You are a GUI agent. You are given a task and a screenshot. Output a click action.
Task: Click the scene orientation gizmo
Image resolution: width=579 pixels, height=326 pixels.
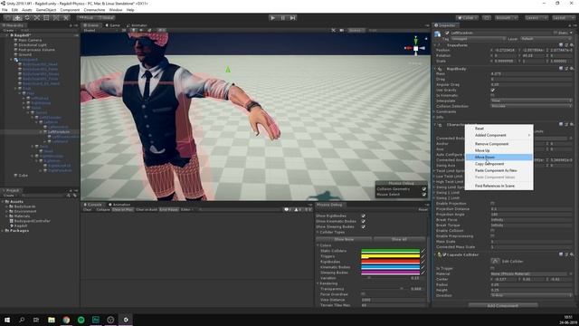click(416, 48)
